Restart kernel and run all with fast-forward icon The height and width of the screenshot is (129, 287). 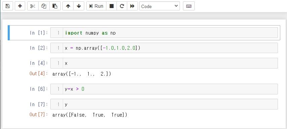[132, 6]
